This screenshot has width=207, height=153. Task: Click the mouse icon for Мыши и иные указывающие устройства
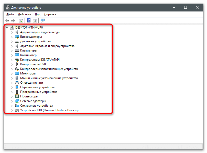17,78
